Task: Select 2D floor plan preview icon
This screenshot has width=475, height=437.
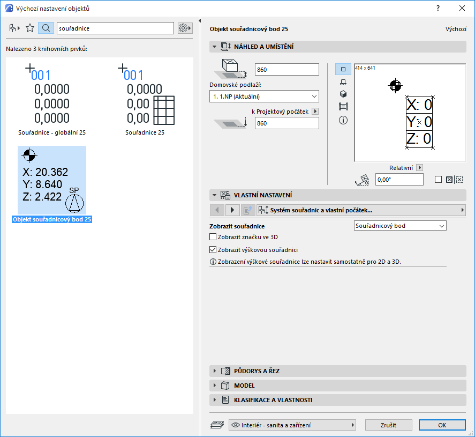Action: click(343, 69)
